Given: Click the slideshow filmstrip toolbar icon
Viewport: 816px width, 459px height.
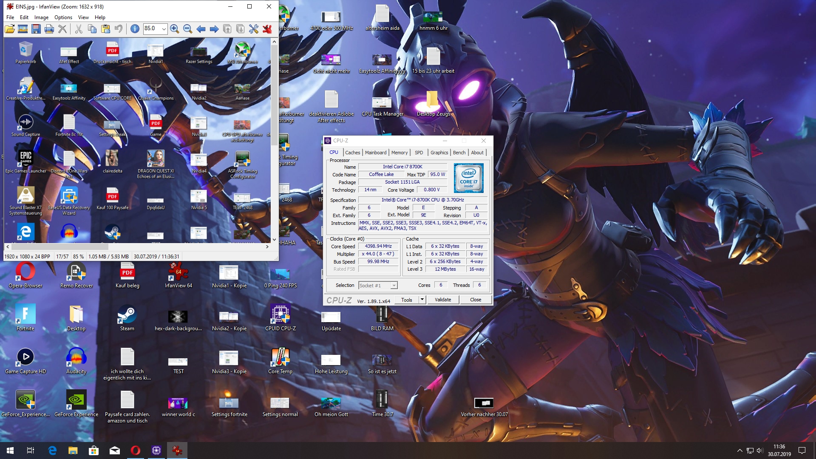Looking at the screenshot, I should tap(23, 29).
